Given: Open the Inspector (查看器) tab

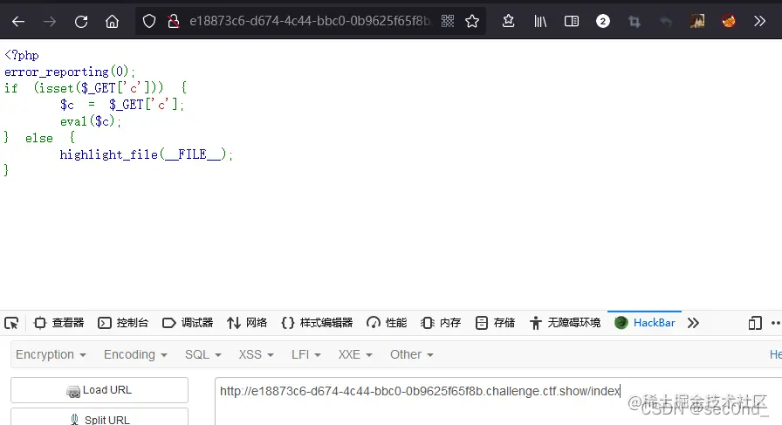Looking at the screenshot, I should click(x=58, y=323).
